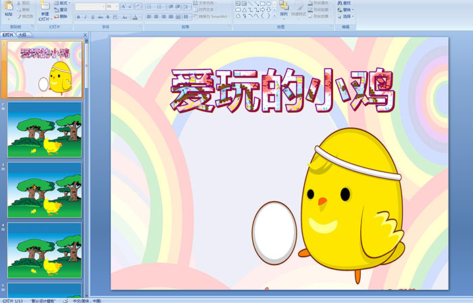Image resolution: width=473 pixels, height=303 pixels.
Task: Click Find (查找) in Editing group
Action: pos(344,3)
